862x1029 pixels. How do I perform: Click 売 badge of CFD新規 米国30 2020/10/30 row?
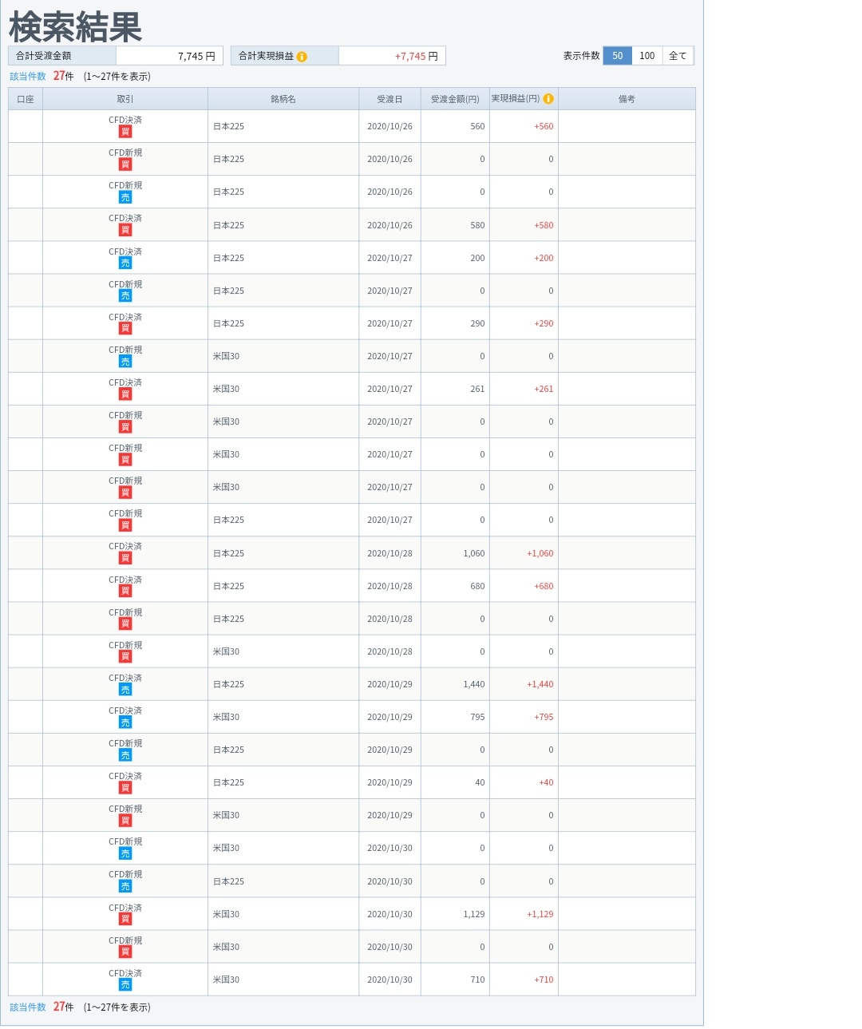click(125, 853)
